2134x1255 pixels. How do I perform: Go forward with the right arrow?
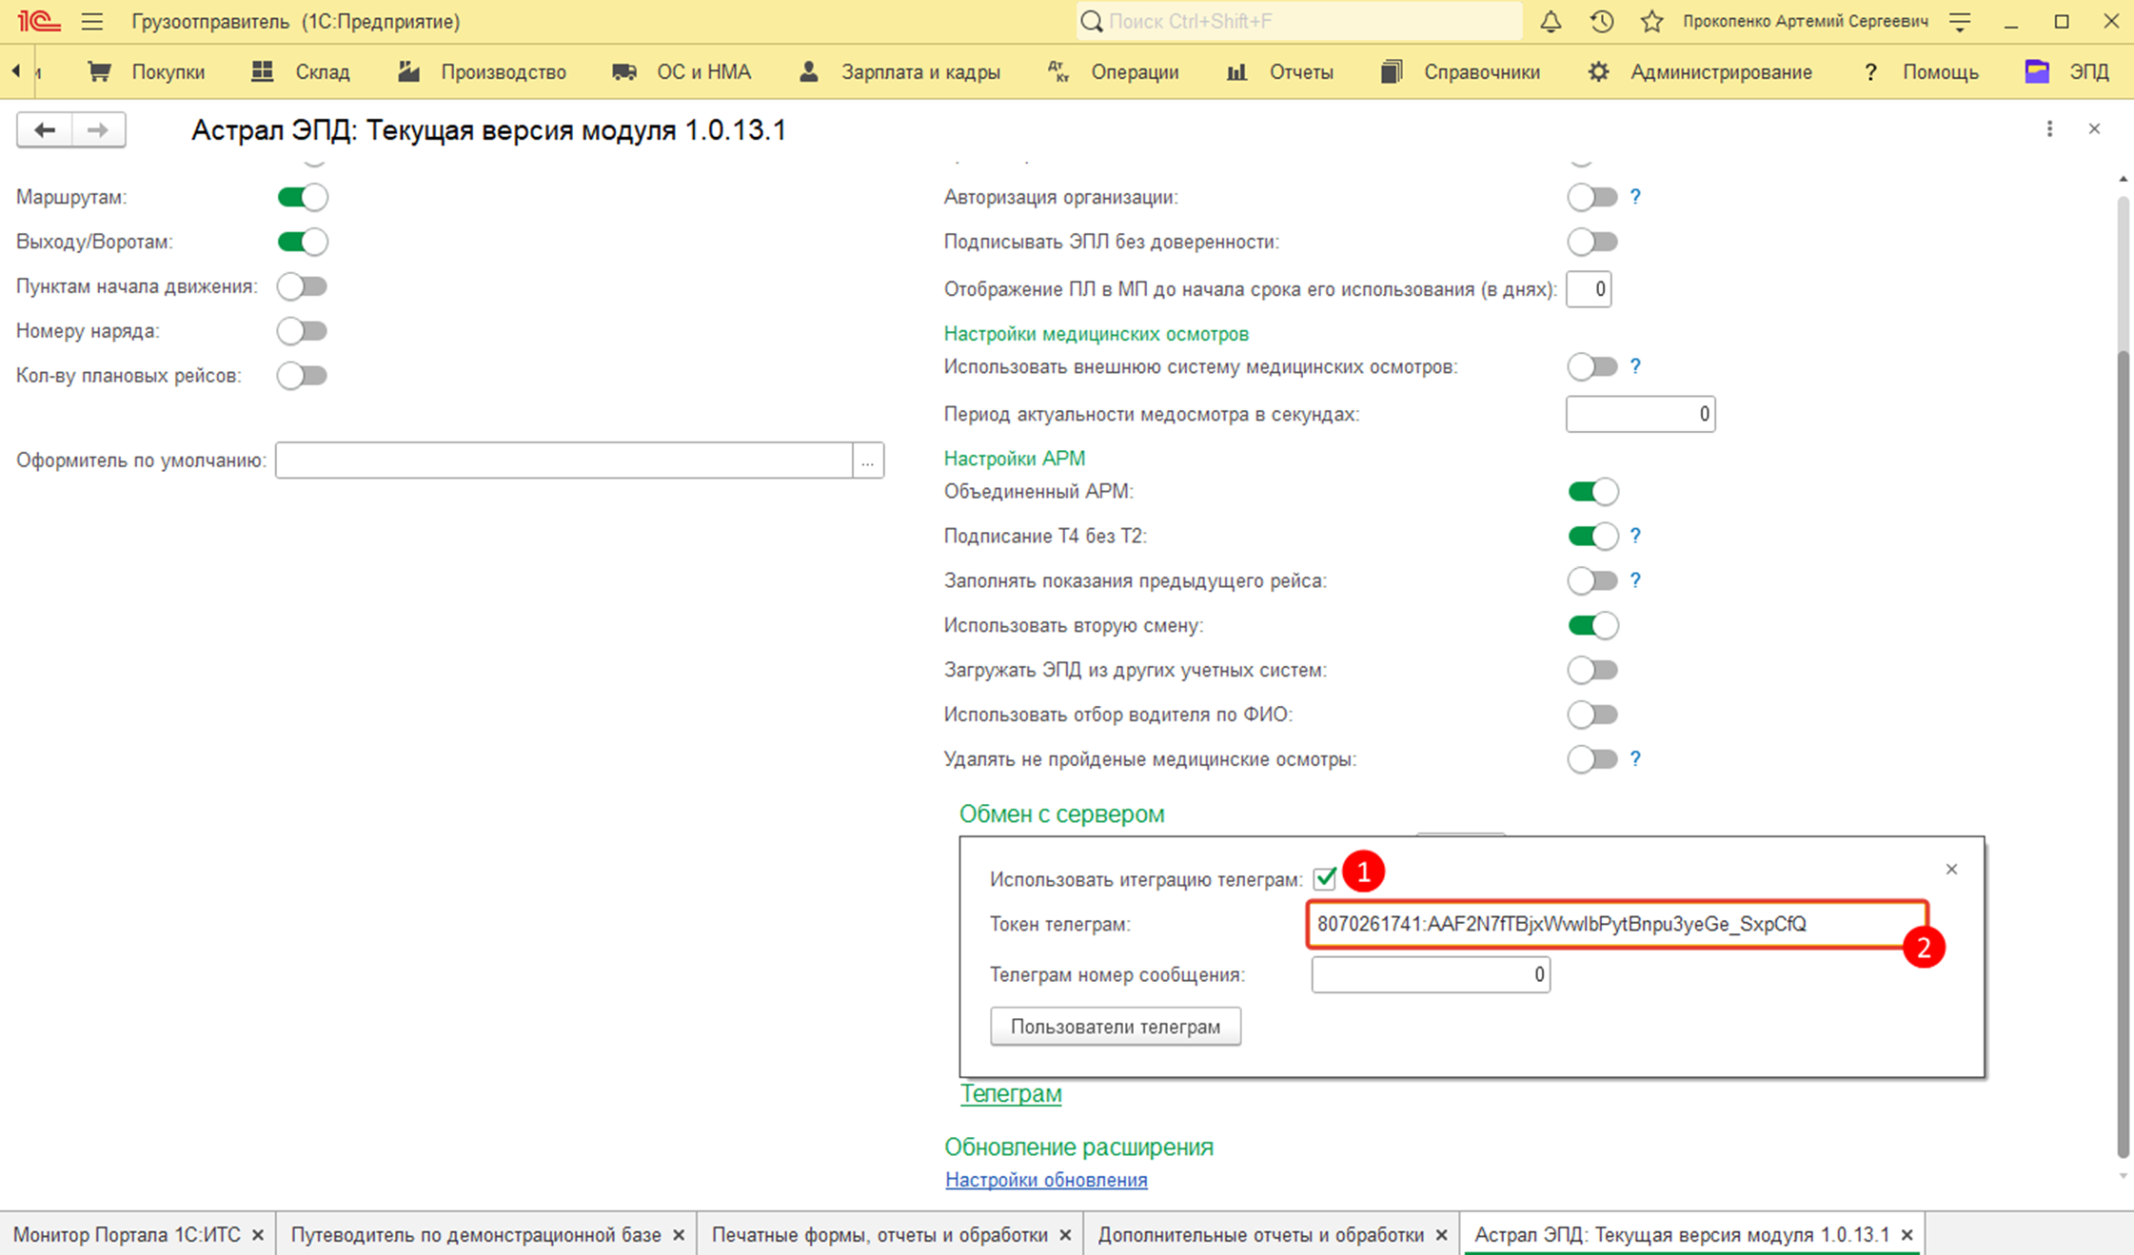(98, 129)
